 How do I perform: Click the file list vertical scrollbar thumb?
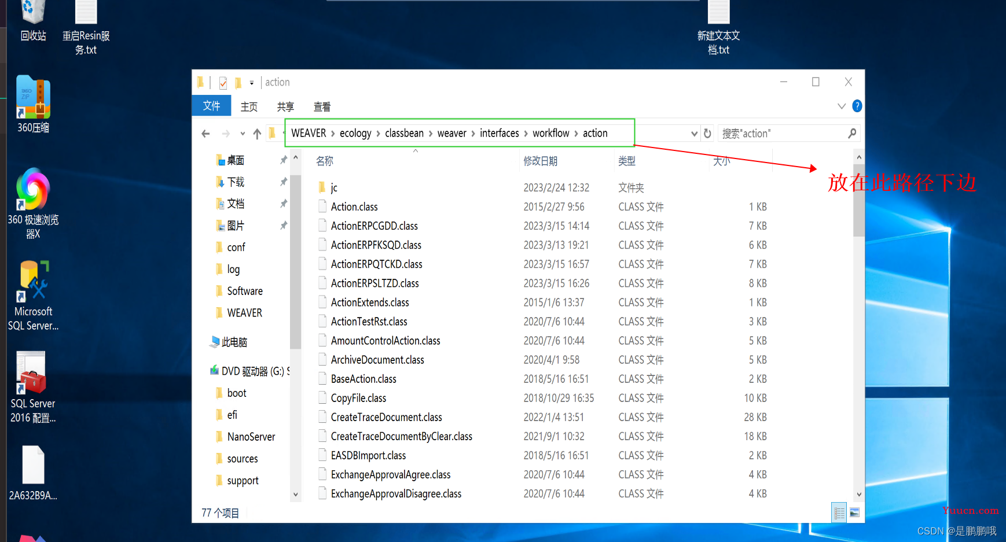[x=859, y=200]
